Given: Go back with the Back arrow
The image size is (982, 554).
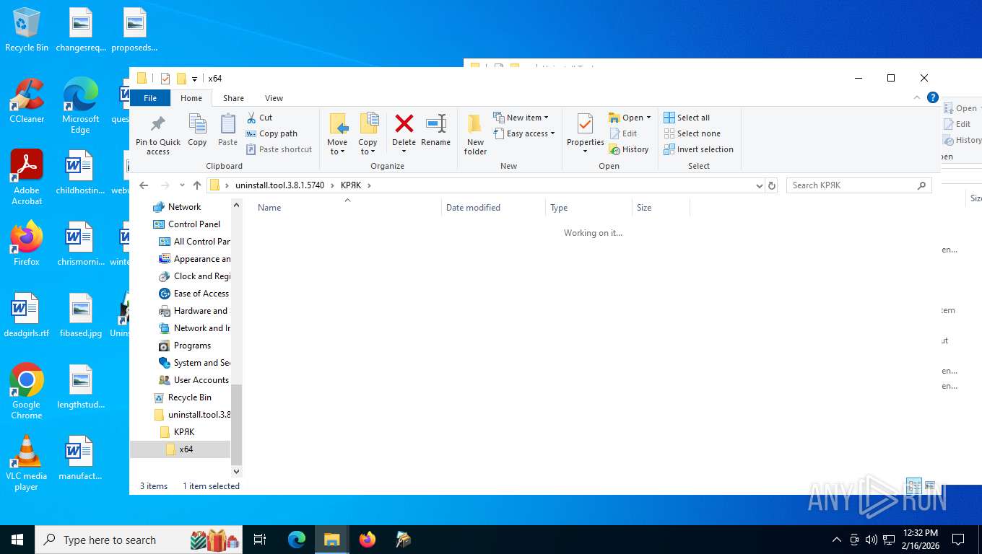Looking at the screenshot, I should pyautogui.click(x=144, y=185).
